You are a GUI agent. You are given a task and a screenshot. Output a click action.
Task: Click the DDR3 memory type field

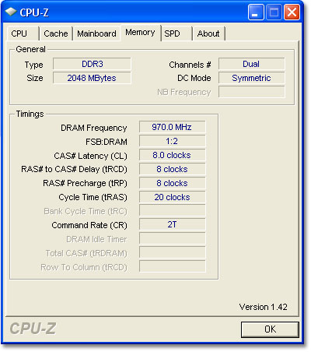[92, 64]
